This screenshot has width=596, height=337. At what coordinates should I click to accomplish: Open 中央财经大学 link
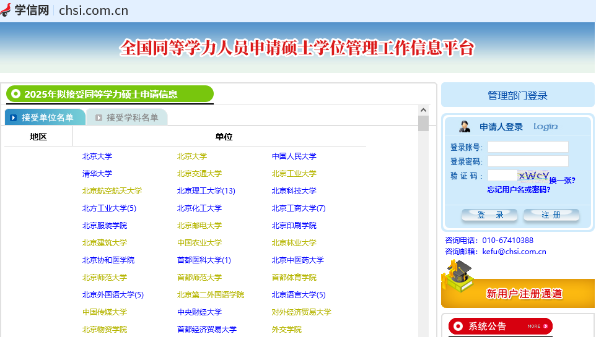click(x=199, y=312)
